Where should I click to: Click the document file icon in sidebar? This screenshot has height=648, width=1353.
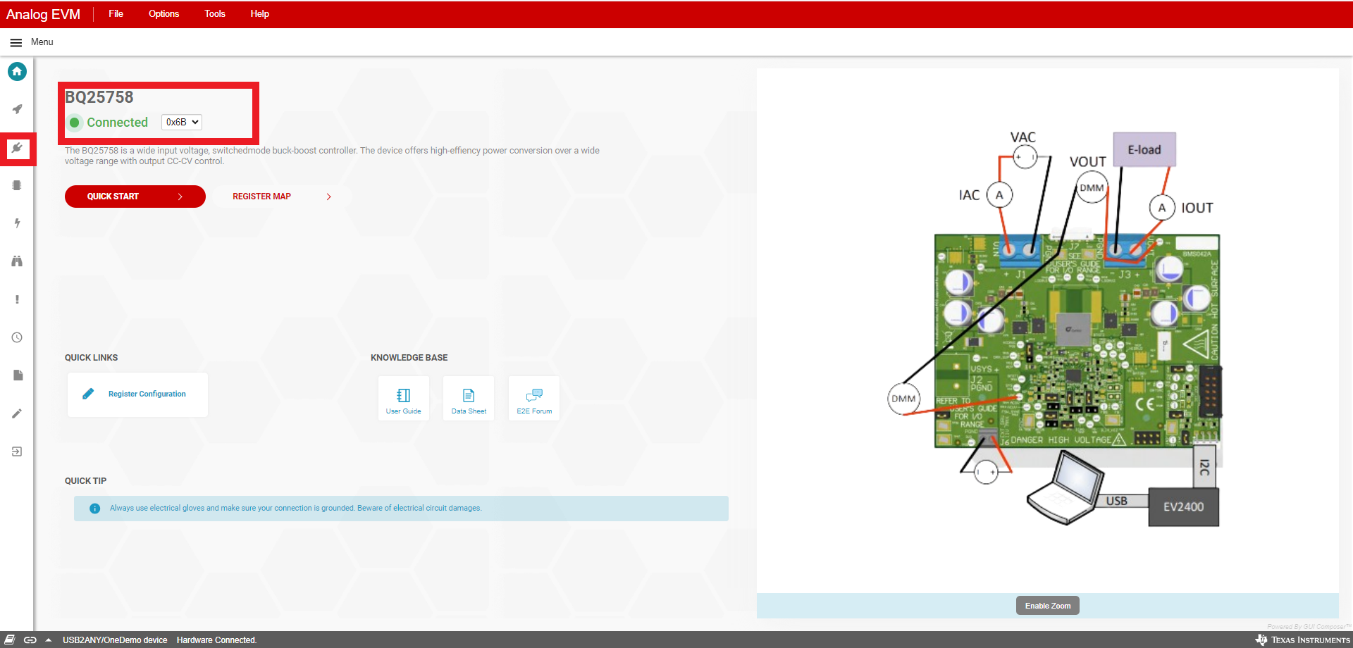(x=17, y=375)
